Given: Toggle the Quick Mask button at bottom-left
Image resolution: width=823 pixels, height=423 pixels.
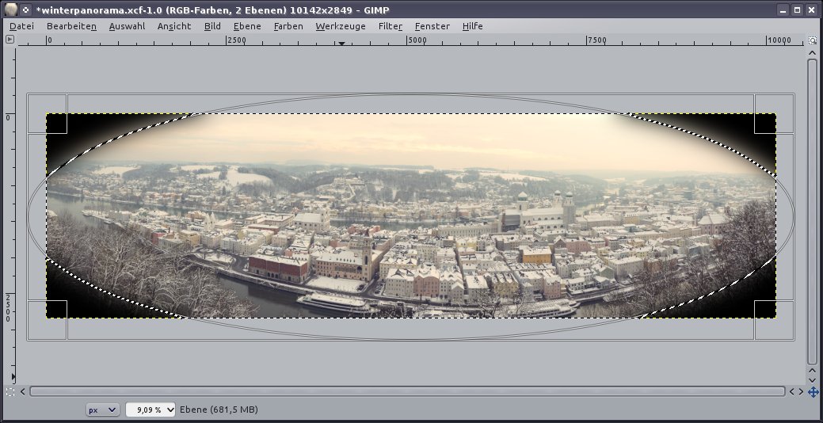Looking at the screenshot, I should click(10, 391).
